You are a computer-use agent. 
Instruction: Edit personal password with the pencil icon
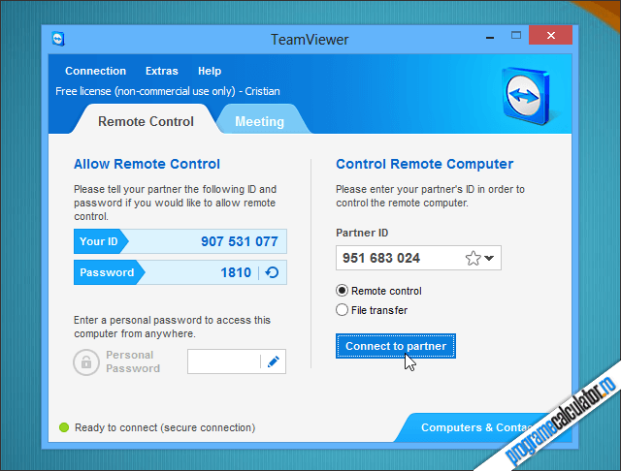(x=274, y=361)
